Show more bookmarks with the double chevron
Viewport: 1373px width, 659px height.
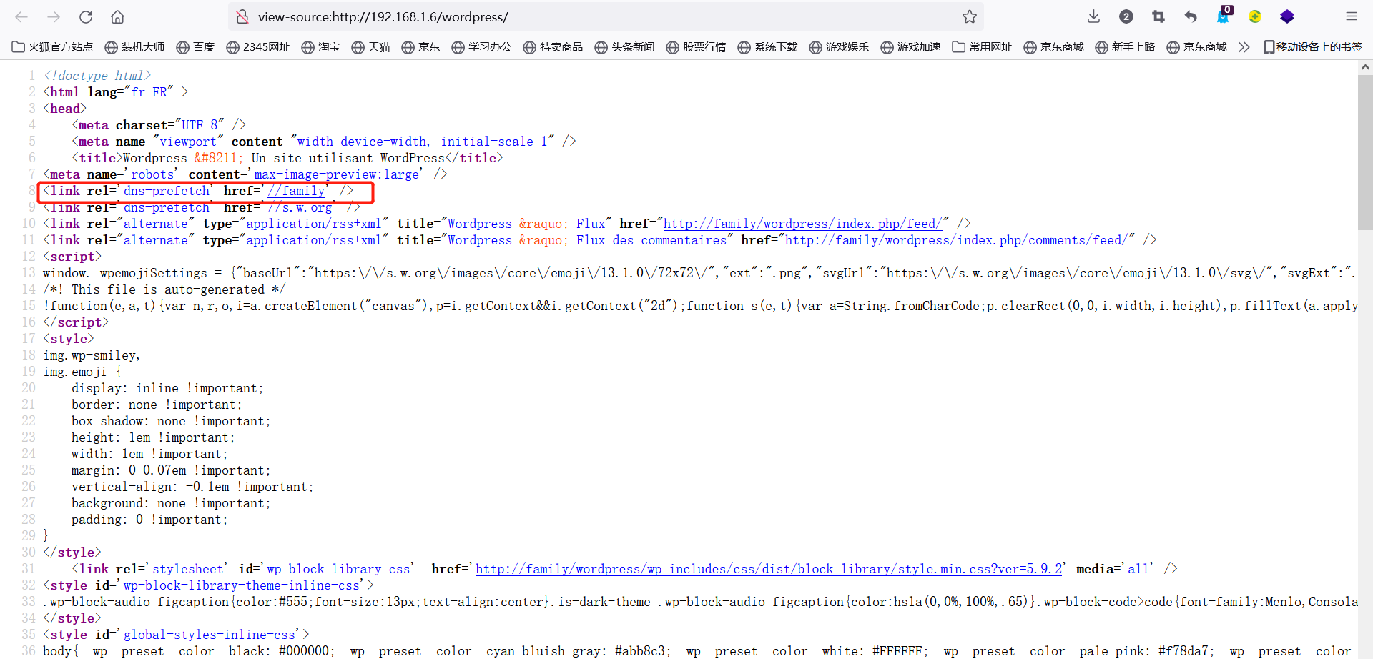[x=1244, y=47]
